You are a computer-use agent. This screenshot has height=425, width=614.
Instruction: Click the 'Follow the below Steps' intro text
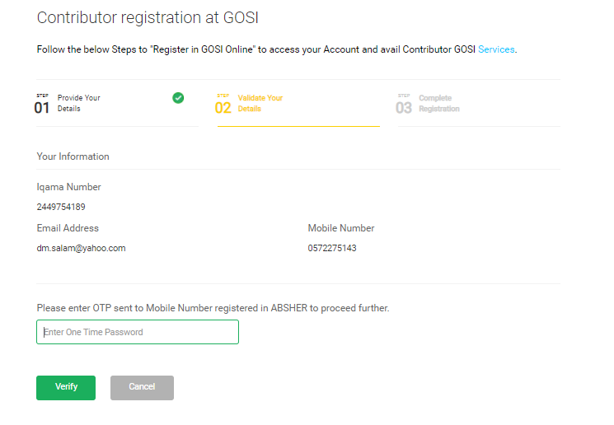(255, 49)
